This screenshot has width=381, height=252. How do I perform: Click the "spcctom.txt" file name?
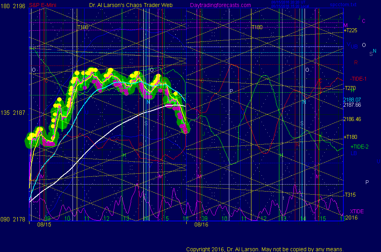343,5
